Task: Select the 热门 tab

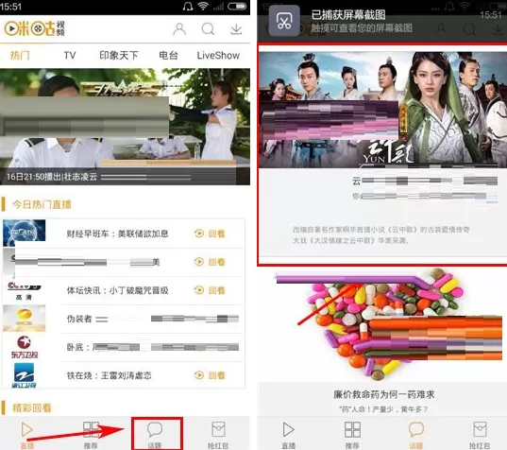Action: tap(20, 56)
